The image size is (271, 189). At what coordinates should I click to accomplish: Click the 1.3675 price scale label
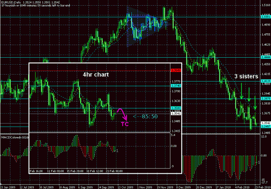pos(266,113)
